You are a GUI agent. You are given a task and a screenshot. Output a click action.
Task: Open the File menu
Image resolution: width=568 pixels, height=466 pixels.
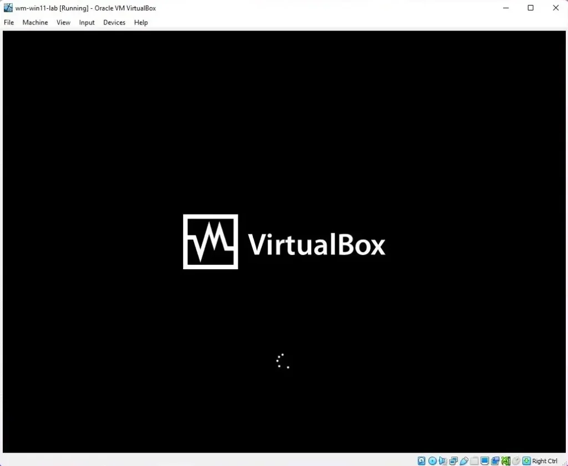(x=9, y=23)
